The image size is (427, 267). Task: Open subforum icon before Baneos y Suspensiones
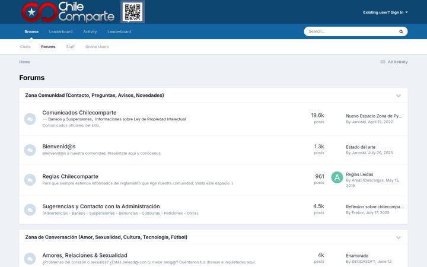point(44,119)
